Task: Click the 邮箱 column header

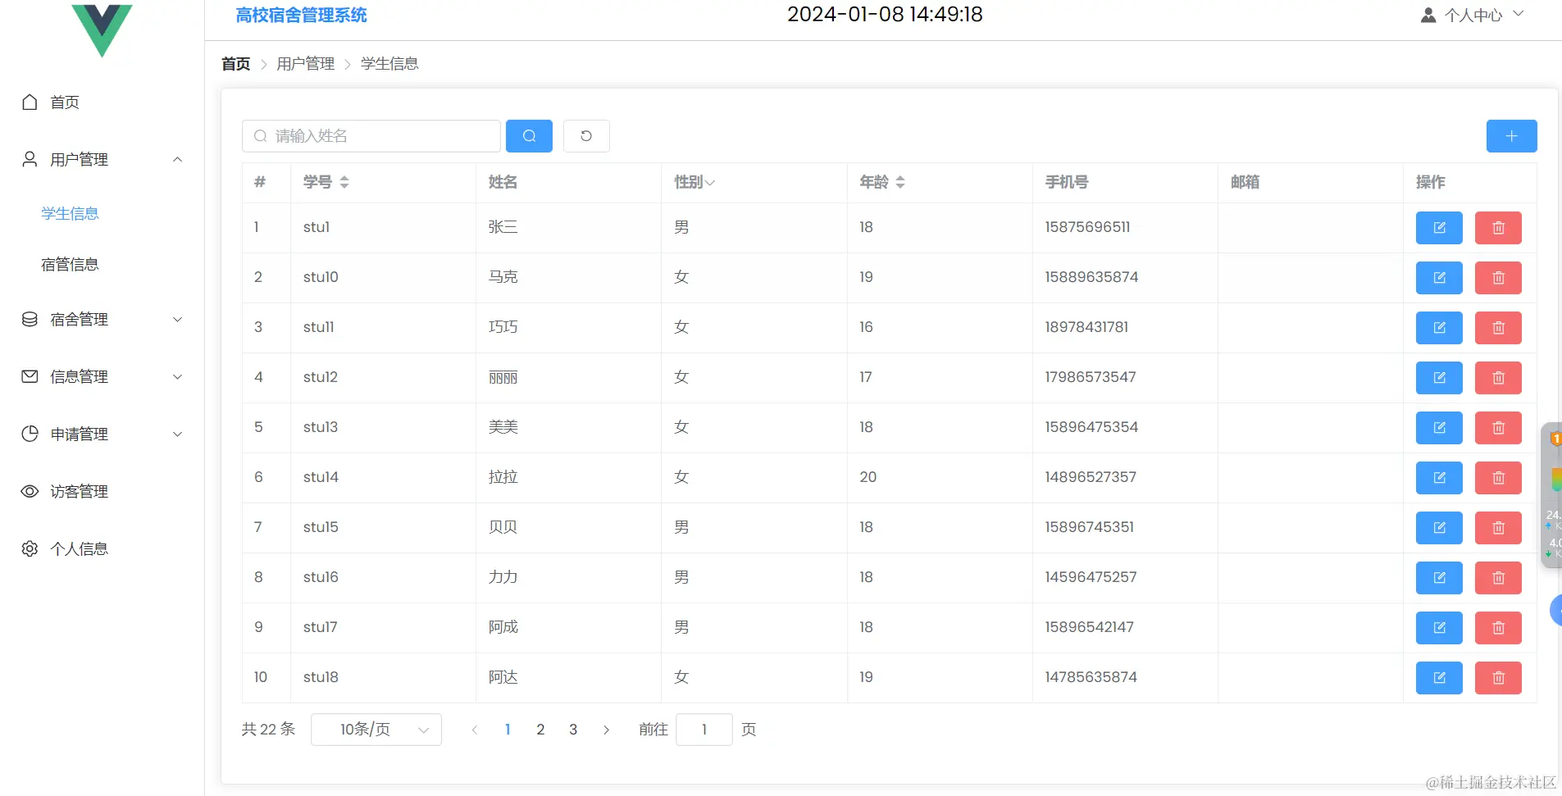Action: 1245,182
